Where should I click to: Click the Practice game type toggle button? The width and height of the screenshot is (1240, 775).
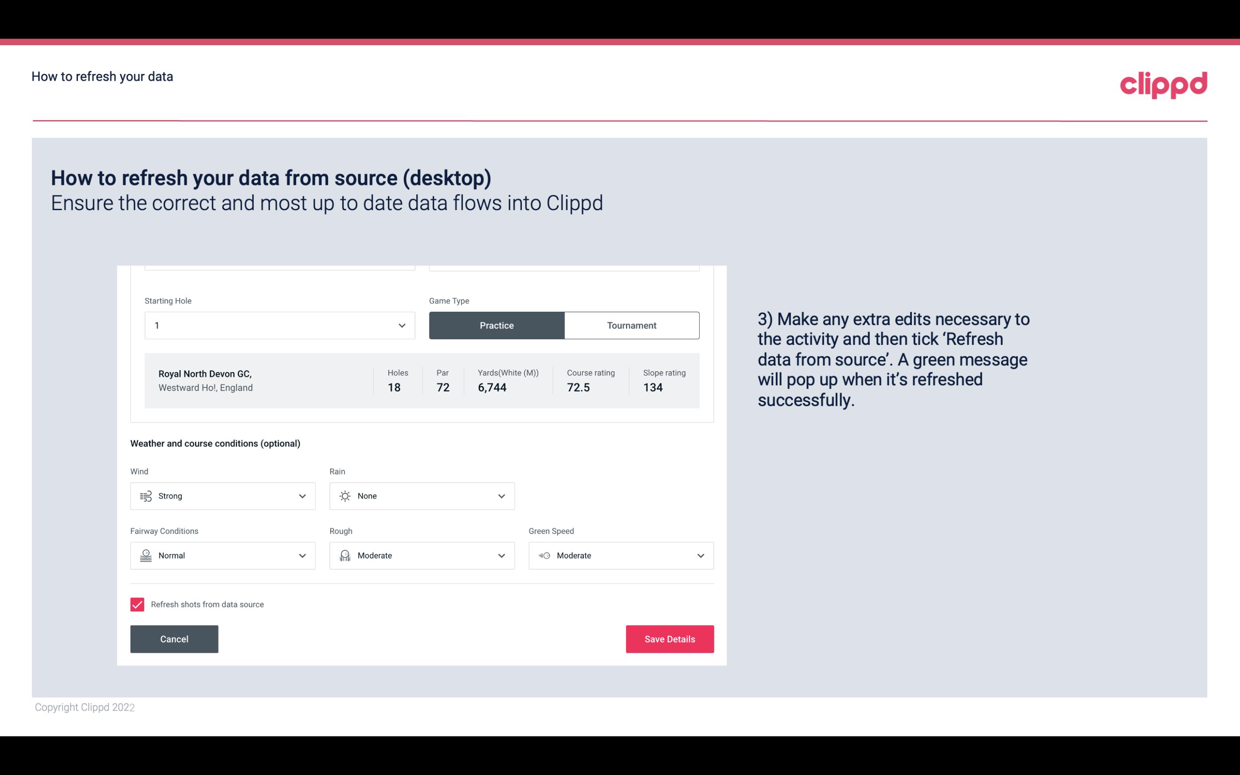497,325
